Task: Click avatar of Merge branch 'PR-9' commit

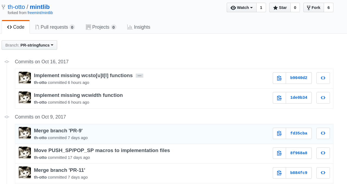Action: pyautogui.click(x=25, y=133)
